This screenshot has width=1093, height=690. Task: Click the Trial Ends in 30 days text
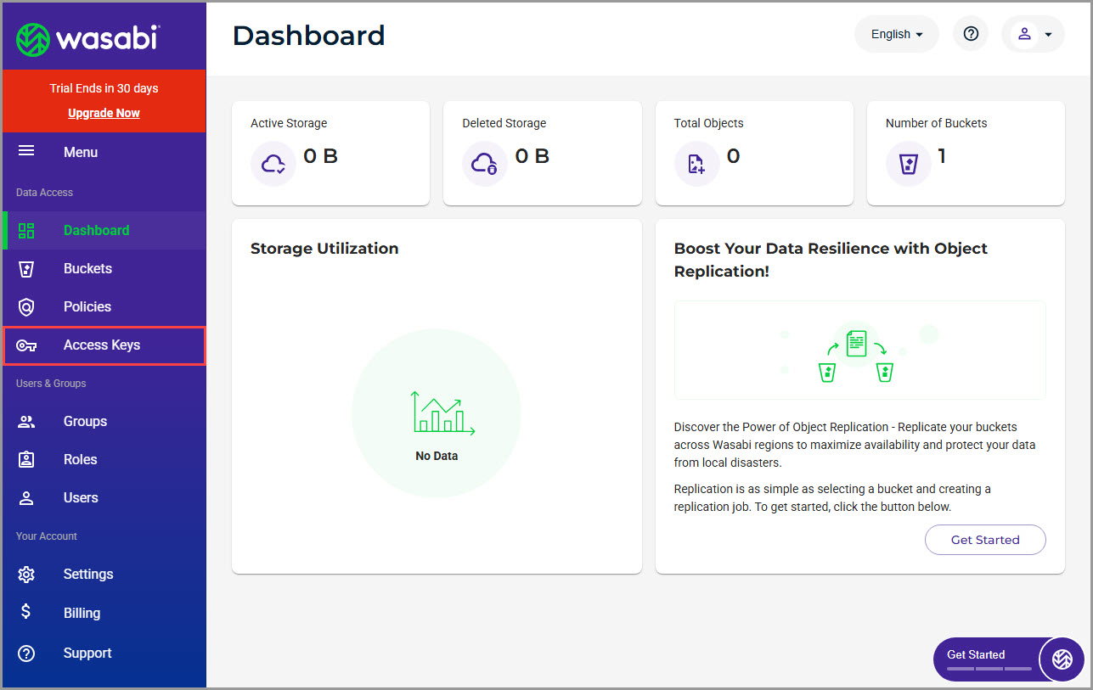tap(104, 88)
